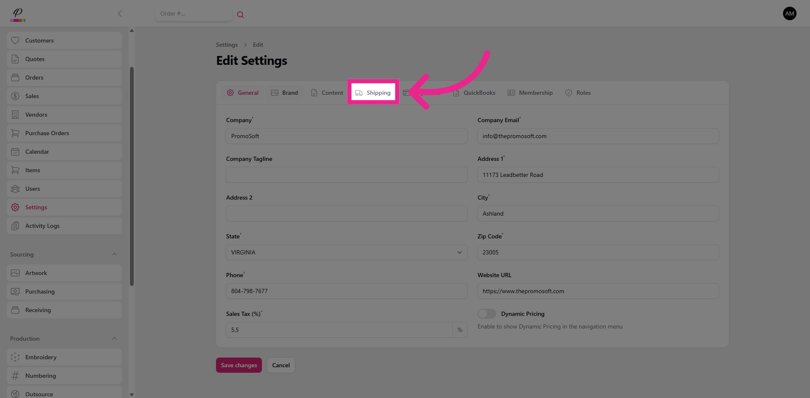Open Calendar via its calendar icon

[x=15, y=152]
